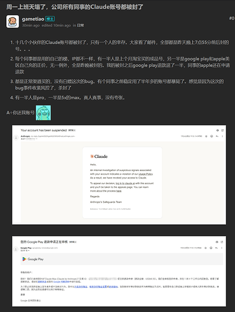Click the gametiao username link
Image resolution: width=235 pixels, height=312 pixels.
tap(33, 19)
